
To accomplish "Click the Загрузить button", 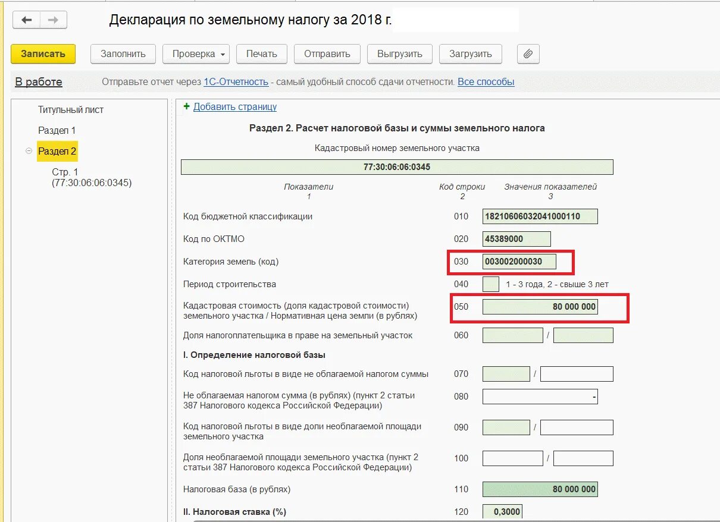I will pyautogui.click(x=471, y=54).
